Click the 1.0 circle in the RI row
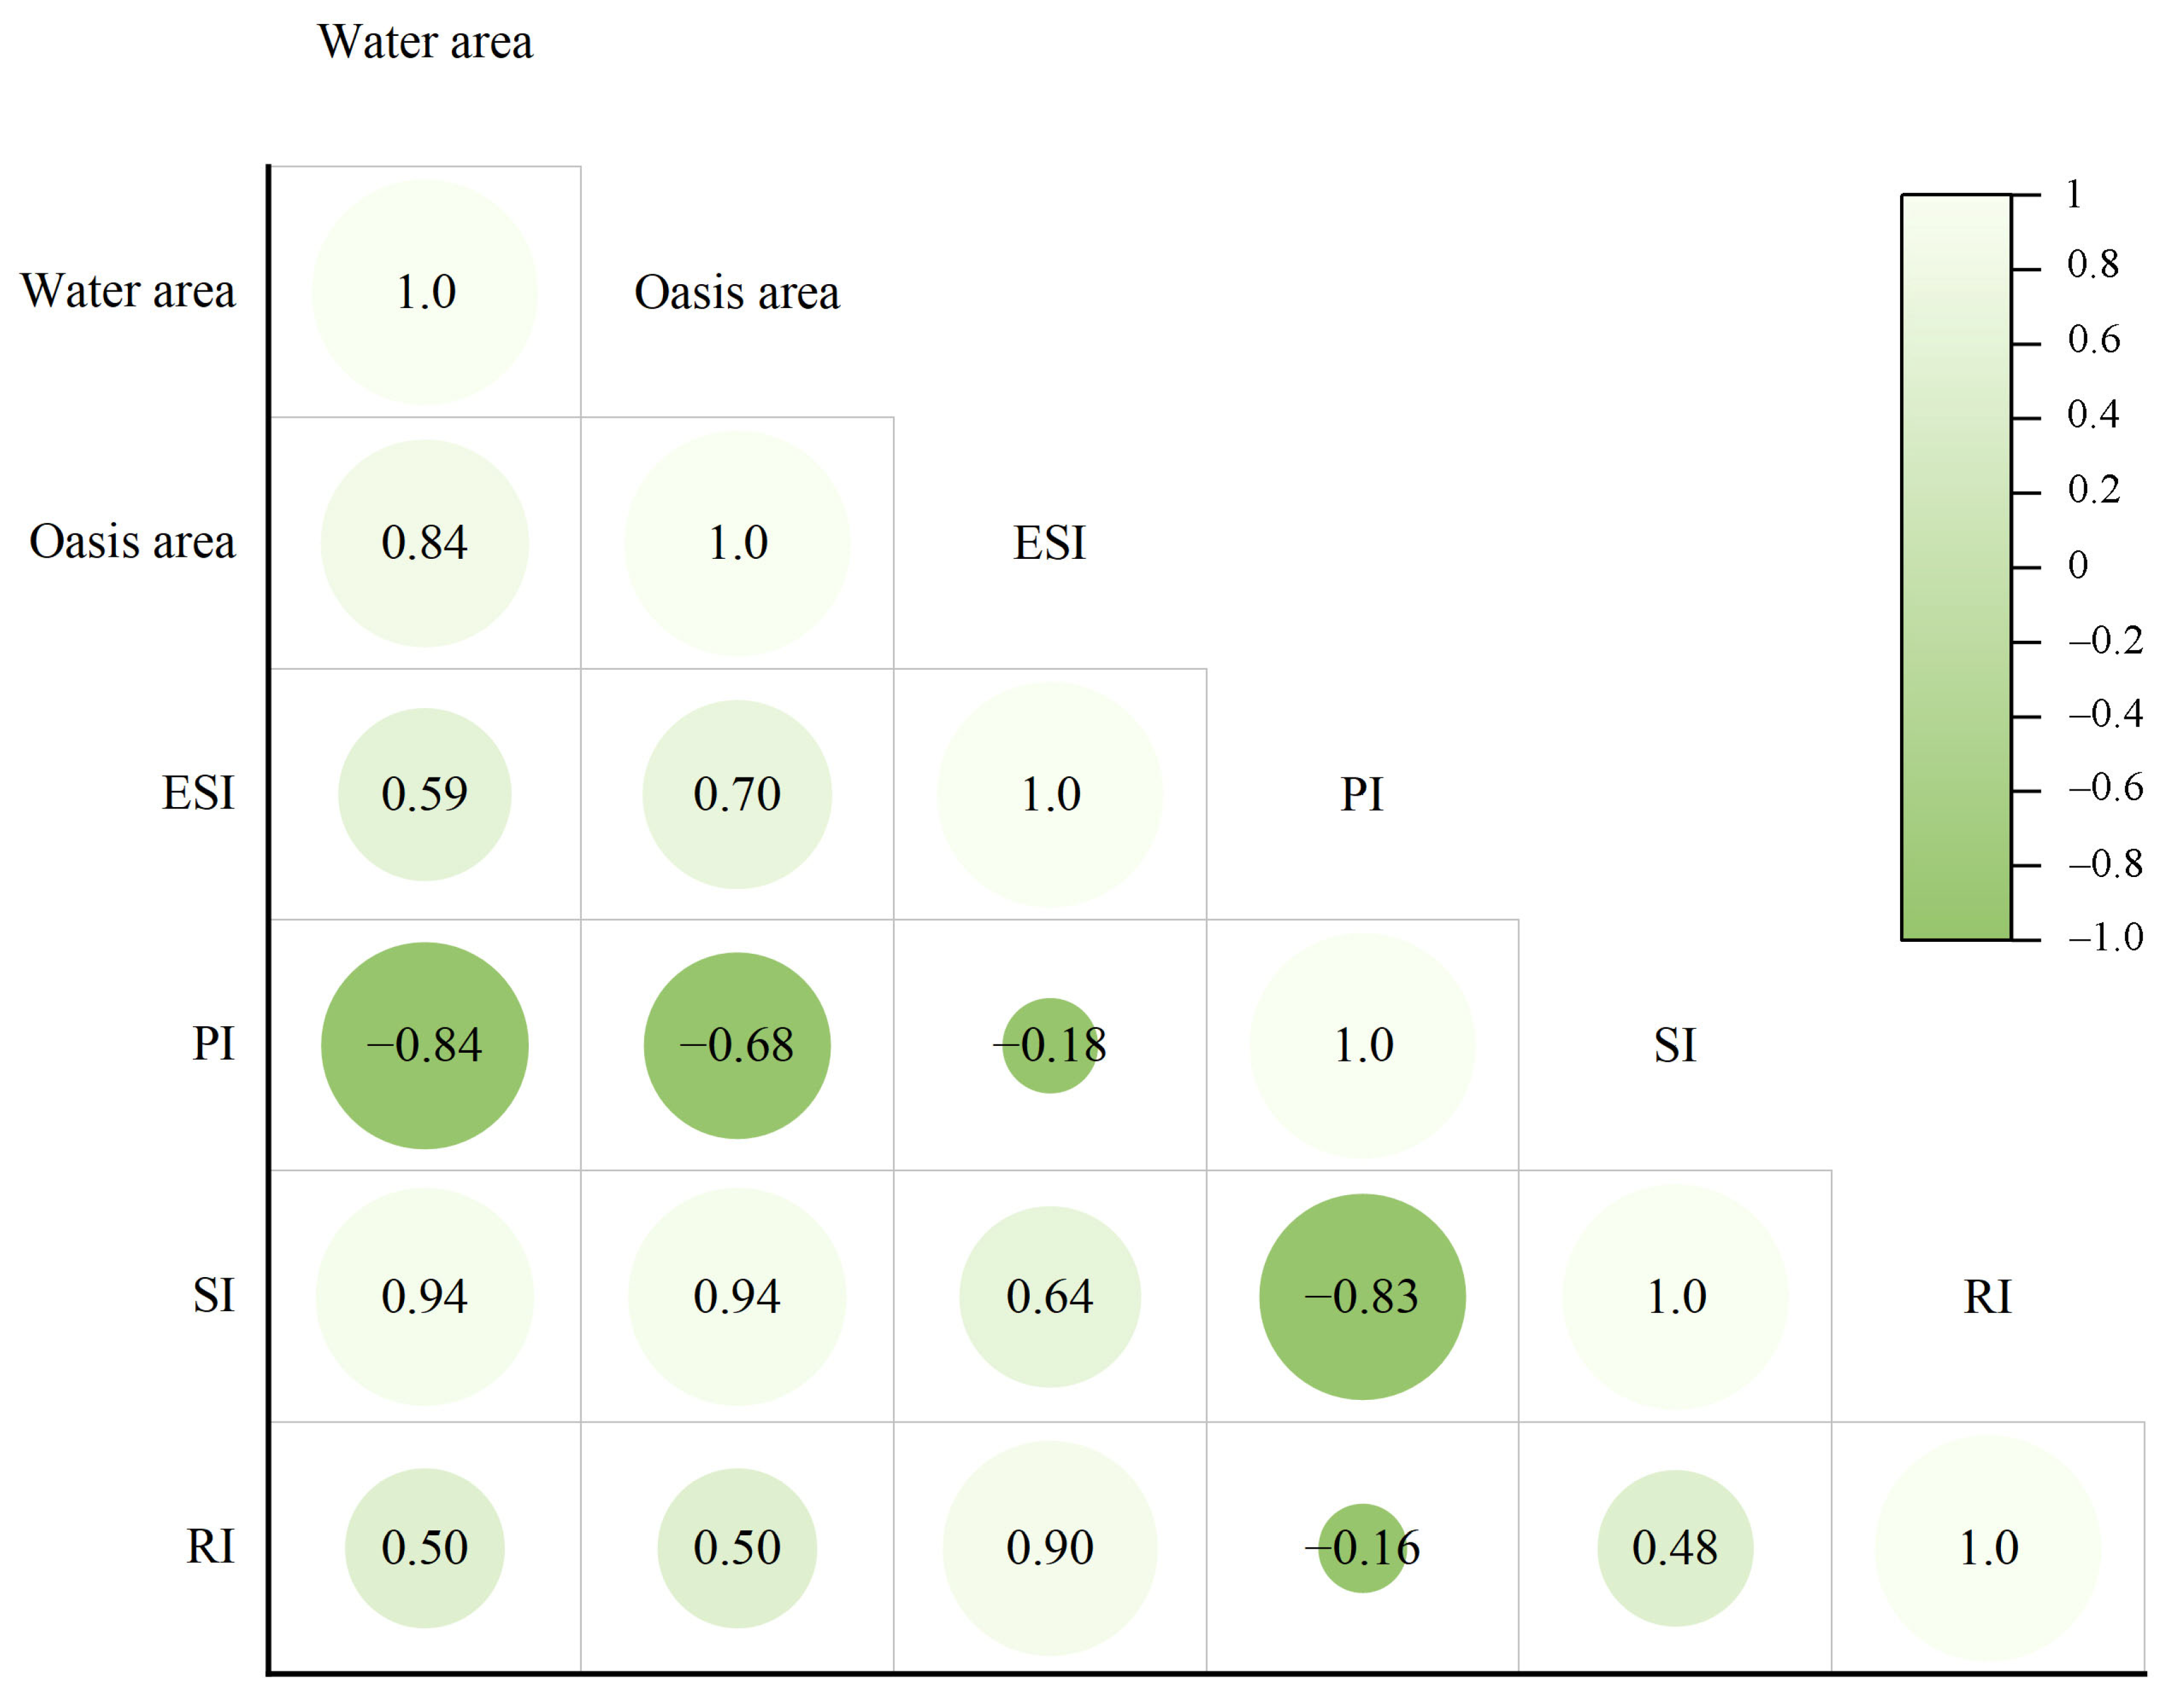 (x=1987, y=1547)
